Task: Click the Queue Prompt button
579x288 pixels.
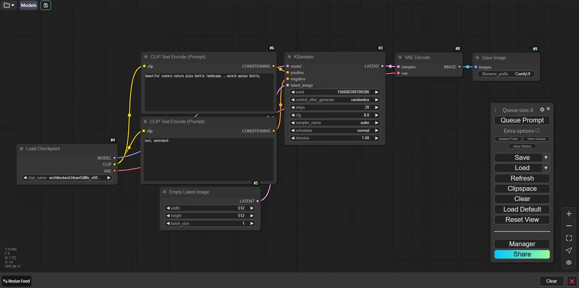Action: click(x=522, y=120)
